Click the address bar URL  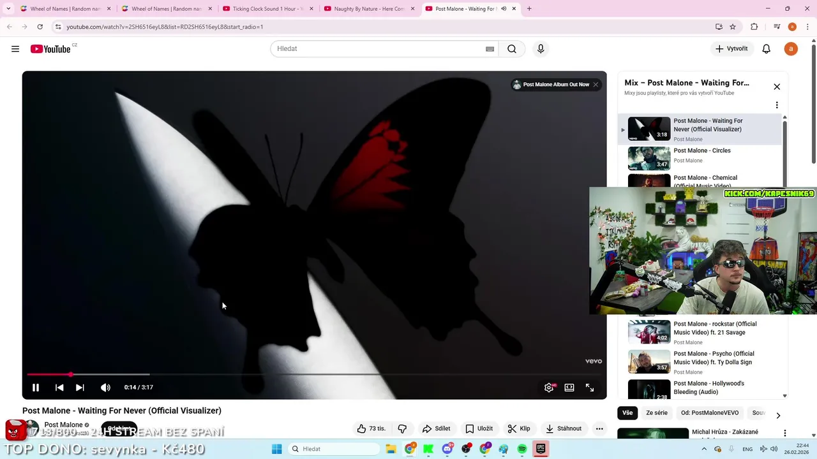pyautogui.click(x=165, y=27)
